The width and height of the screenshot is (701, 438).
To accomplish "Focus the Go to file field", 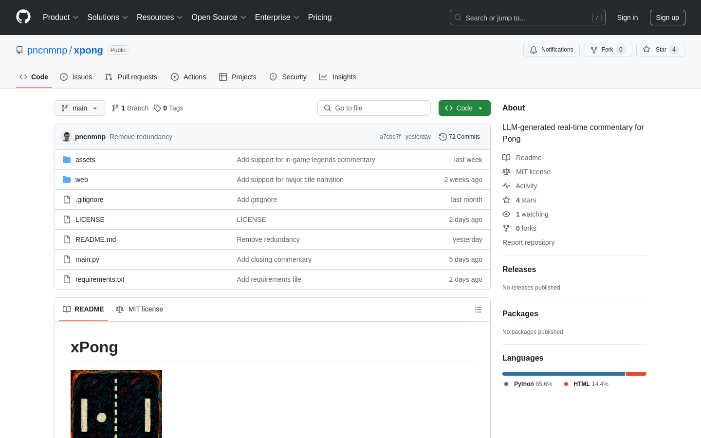I will (x=374, y=108).
